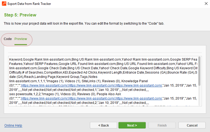Proceed by clicking the green Next button
The width and height of the screenshot is (210, 132).
click(132, 125)
